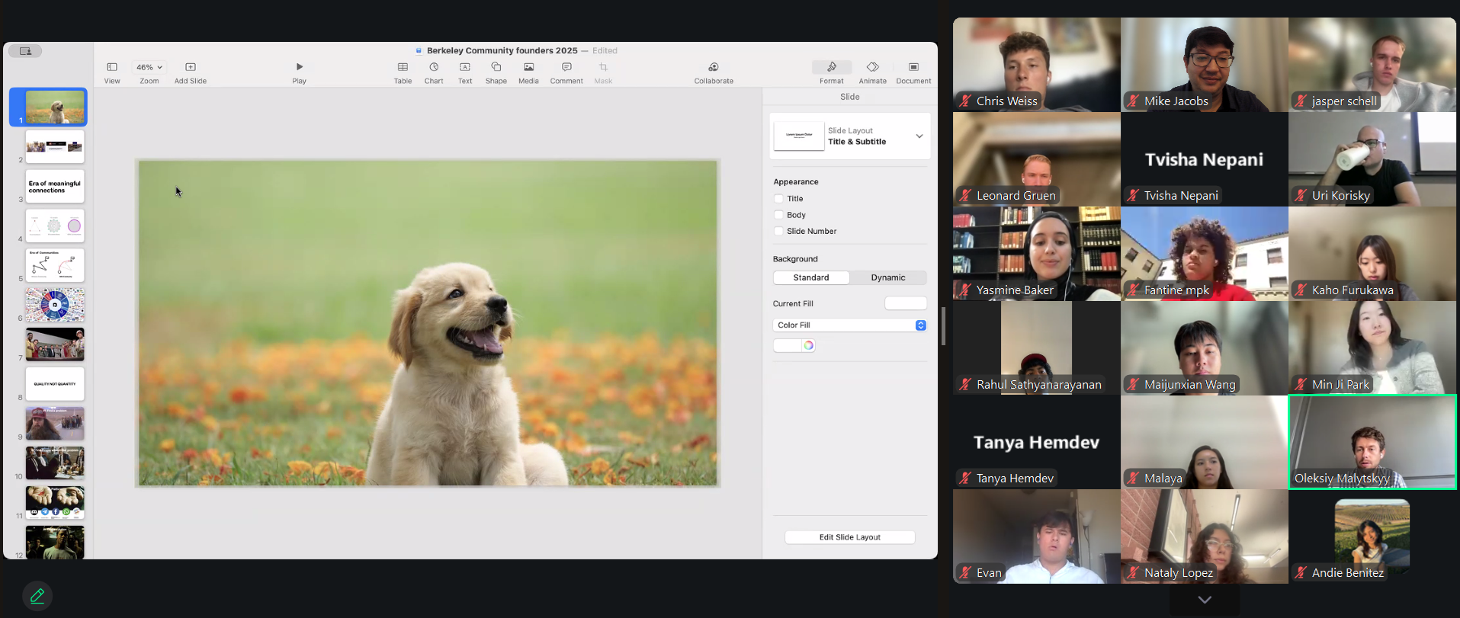Image resolution: width=1460 pixels, height=618 pixels.
Task: Select Oleksiy Malytskyy's highlighted video tile
Action: 1372,442
